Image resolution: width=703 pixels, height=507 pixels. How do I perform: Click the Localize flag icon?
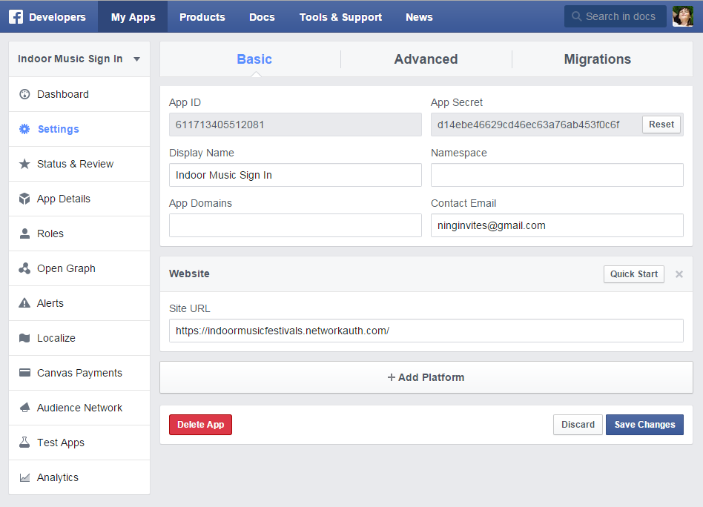pyautogui.click(x=24, y=338)
